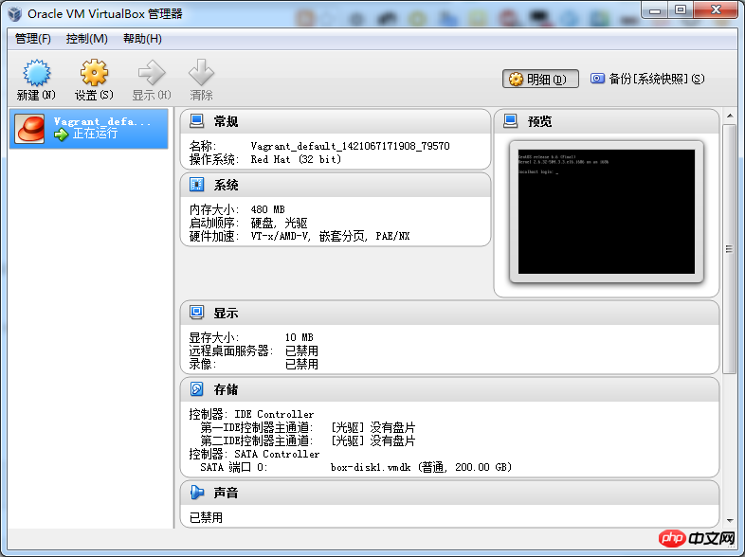Click the 声音 section speaker icon
The image size is (745, 557).
(x=197, y=493)
